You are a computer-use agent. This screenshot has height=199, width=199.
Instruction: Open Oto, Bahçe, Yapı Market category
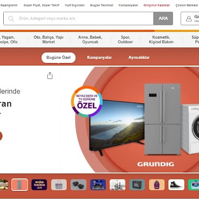tap(49, 39)
